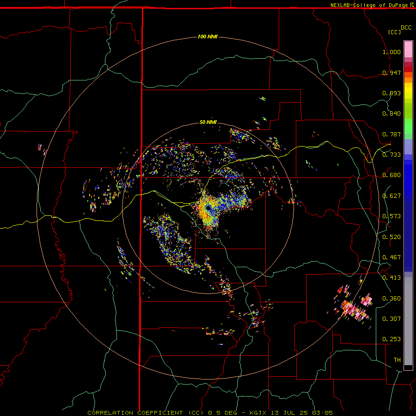Viewport: 416px width, 416px height.
Task: Click the 100 NMI range ring label
Action: [208, 37]
